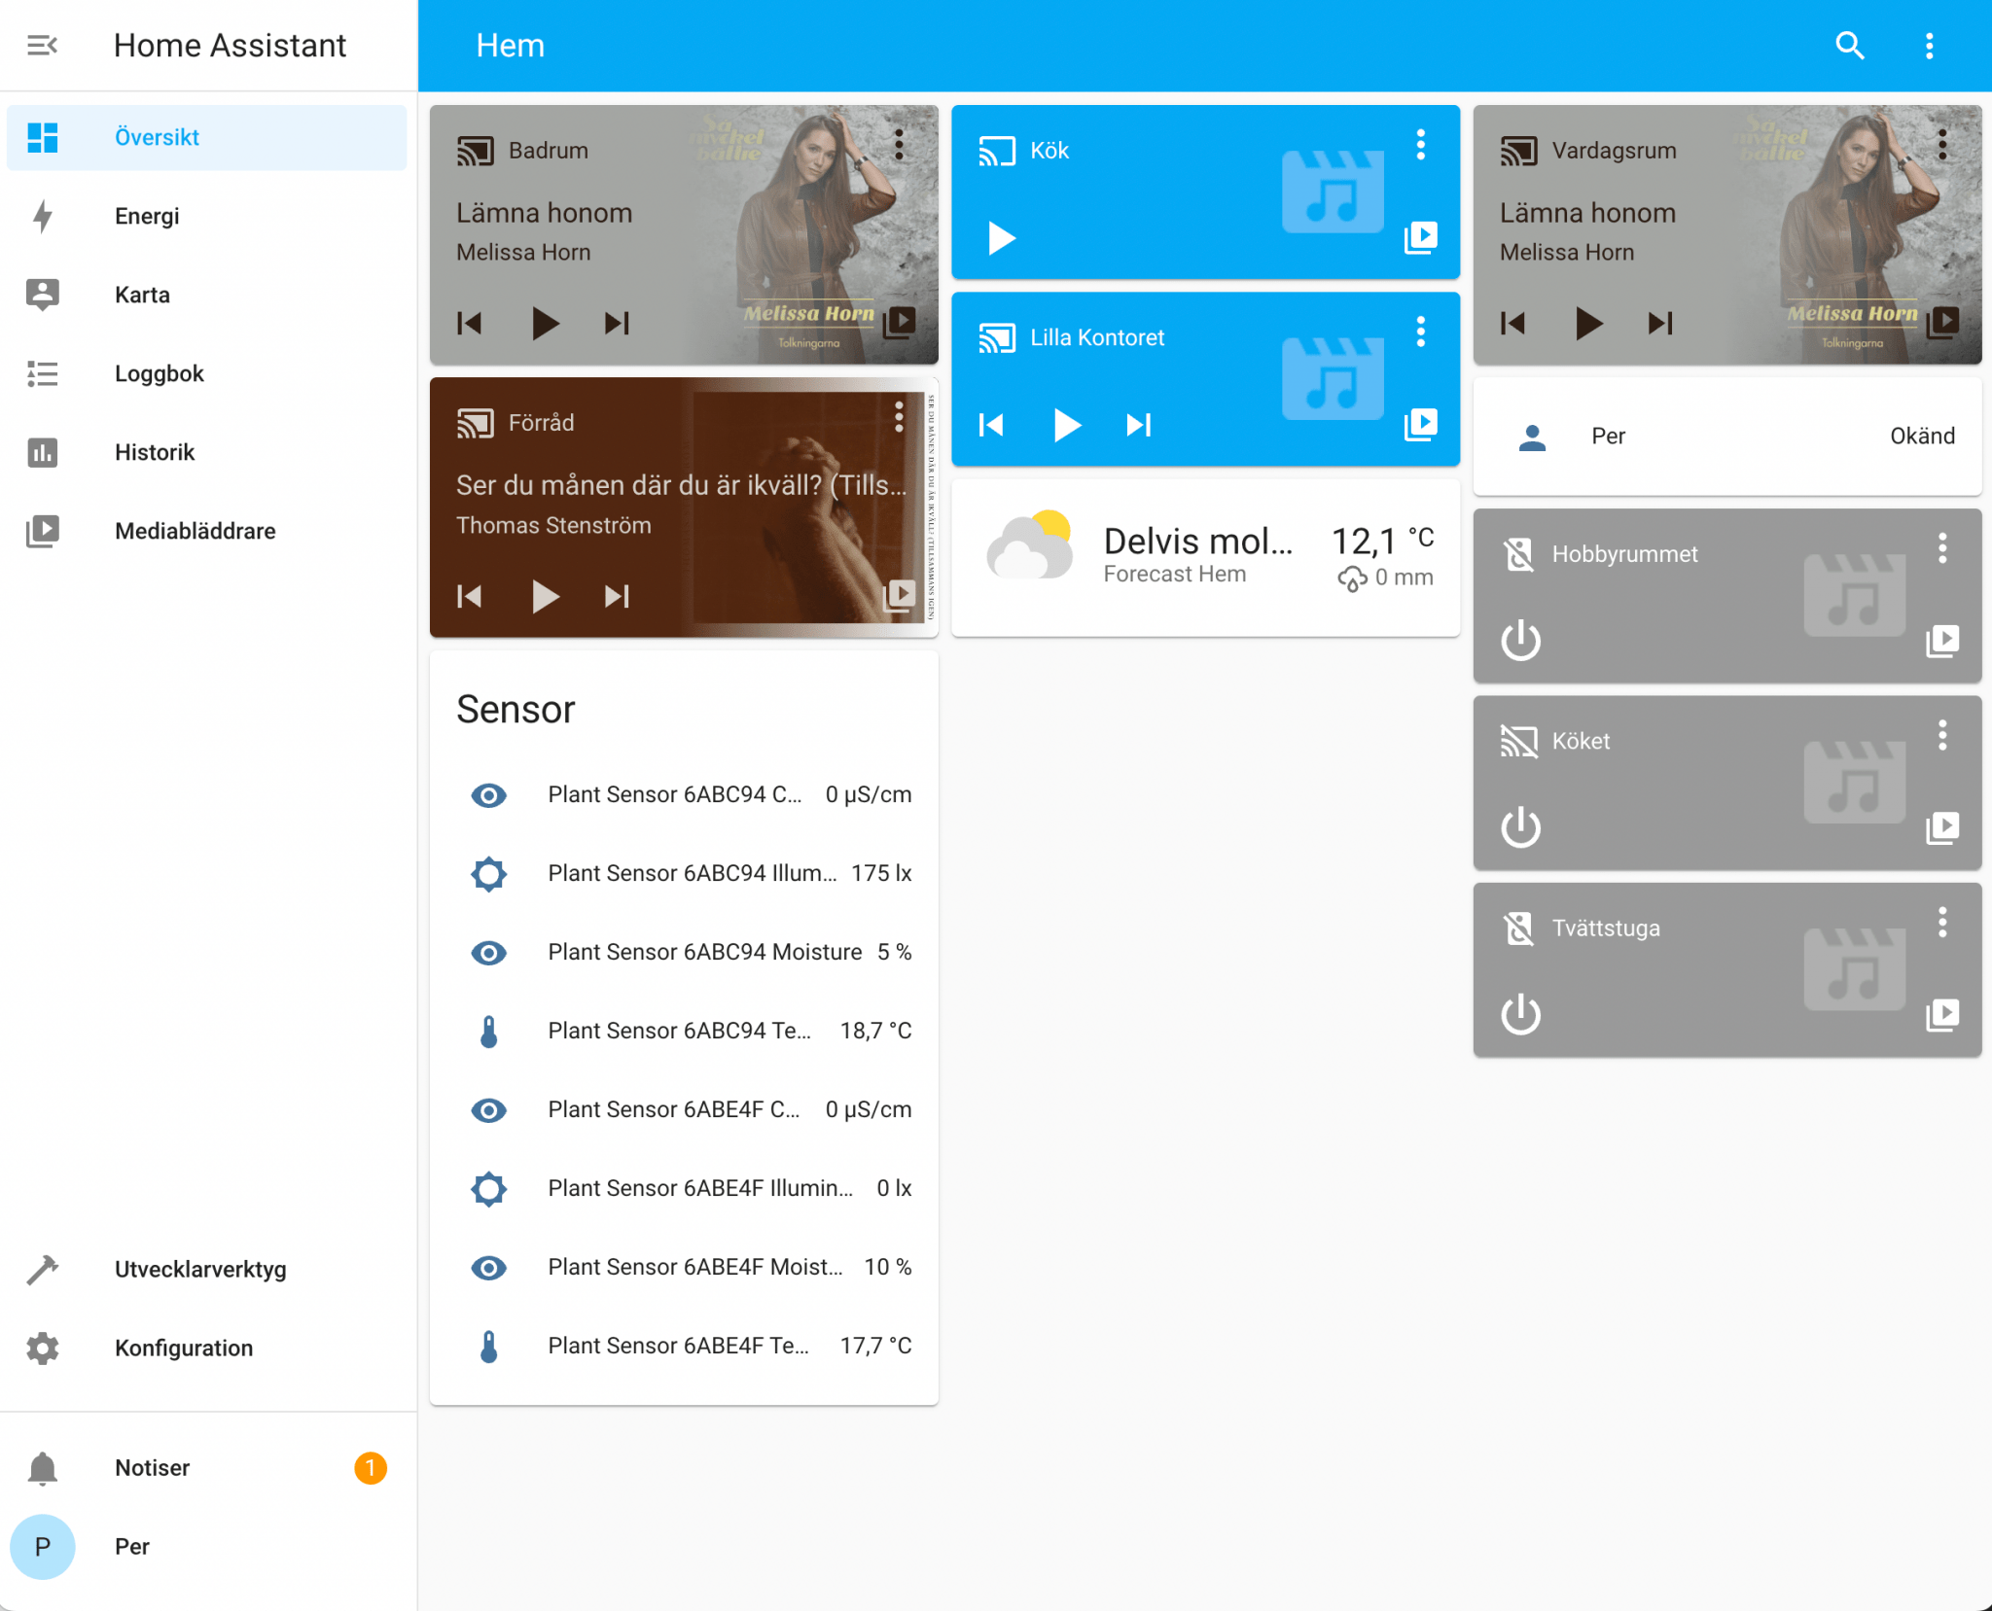This screenshot has height=1611, width=1992.
Task: Open Plant Sensor 6ABE4F conductivity 0 µS/cm row
Action: pos(684,1109)
